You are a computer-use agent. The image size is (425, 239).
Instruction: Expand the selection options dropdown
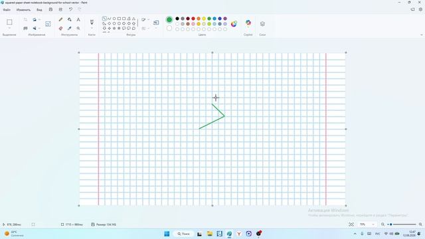(x=9, y=28)
